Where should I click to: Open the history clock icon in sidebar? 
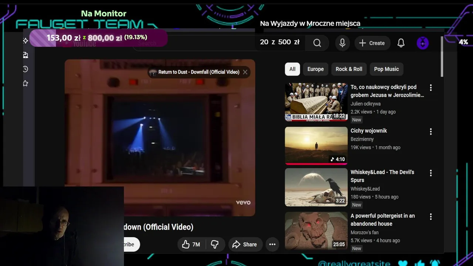(25, 69)
